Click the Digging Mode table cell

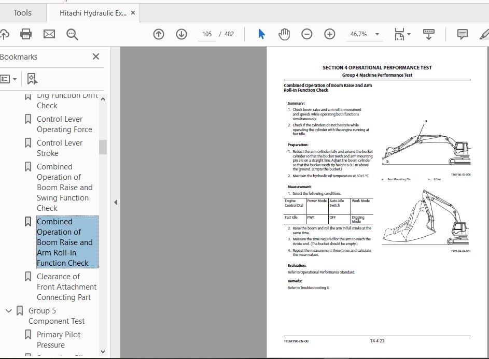[x=362, y=220]
